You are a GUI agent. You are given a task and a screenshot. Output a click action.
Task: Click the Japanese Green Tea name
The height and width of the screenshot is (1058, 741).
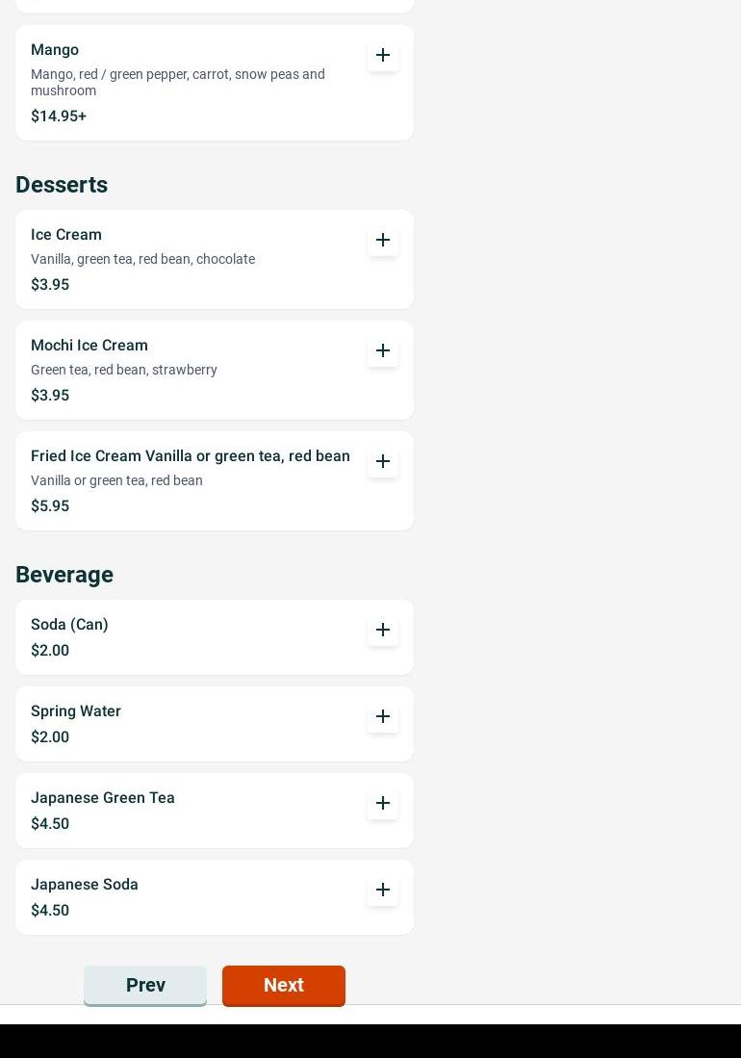pyautogui.click(x=103, y=798)
